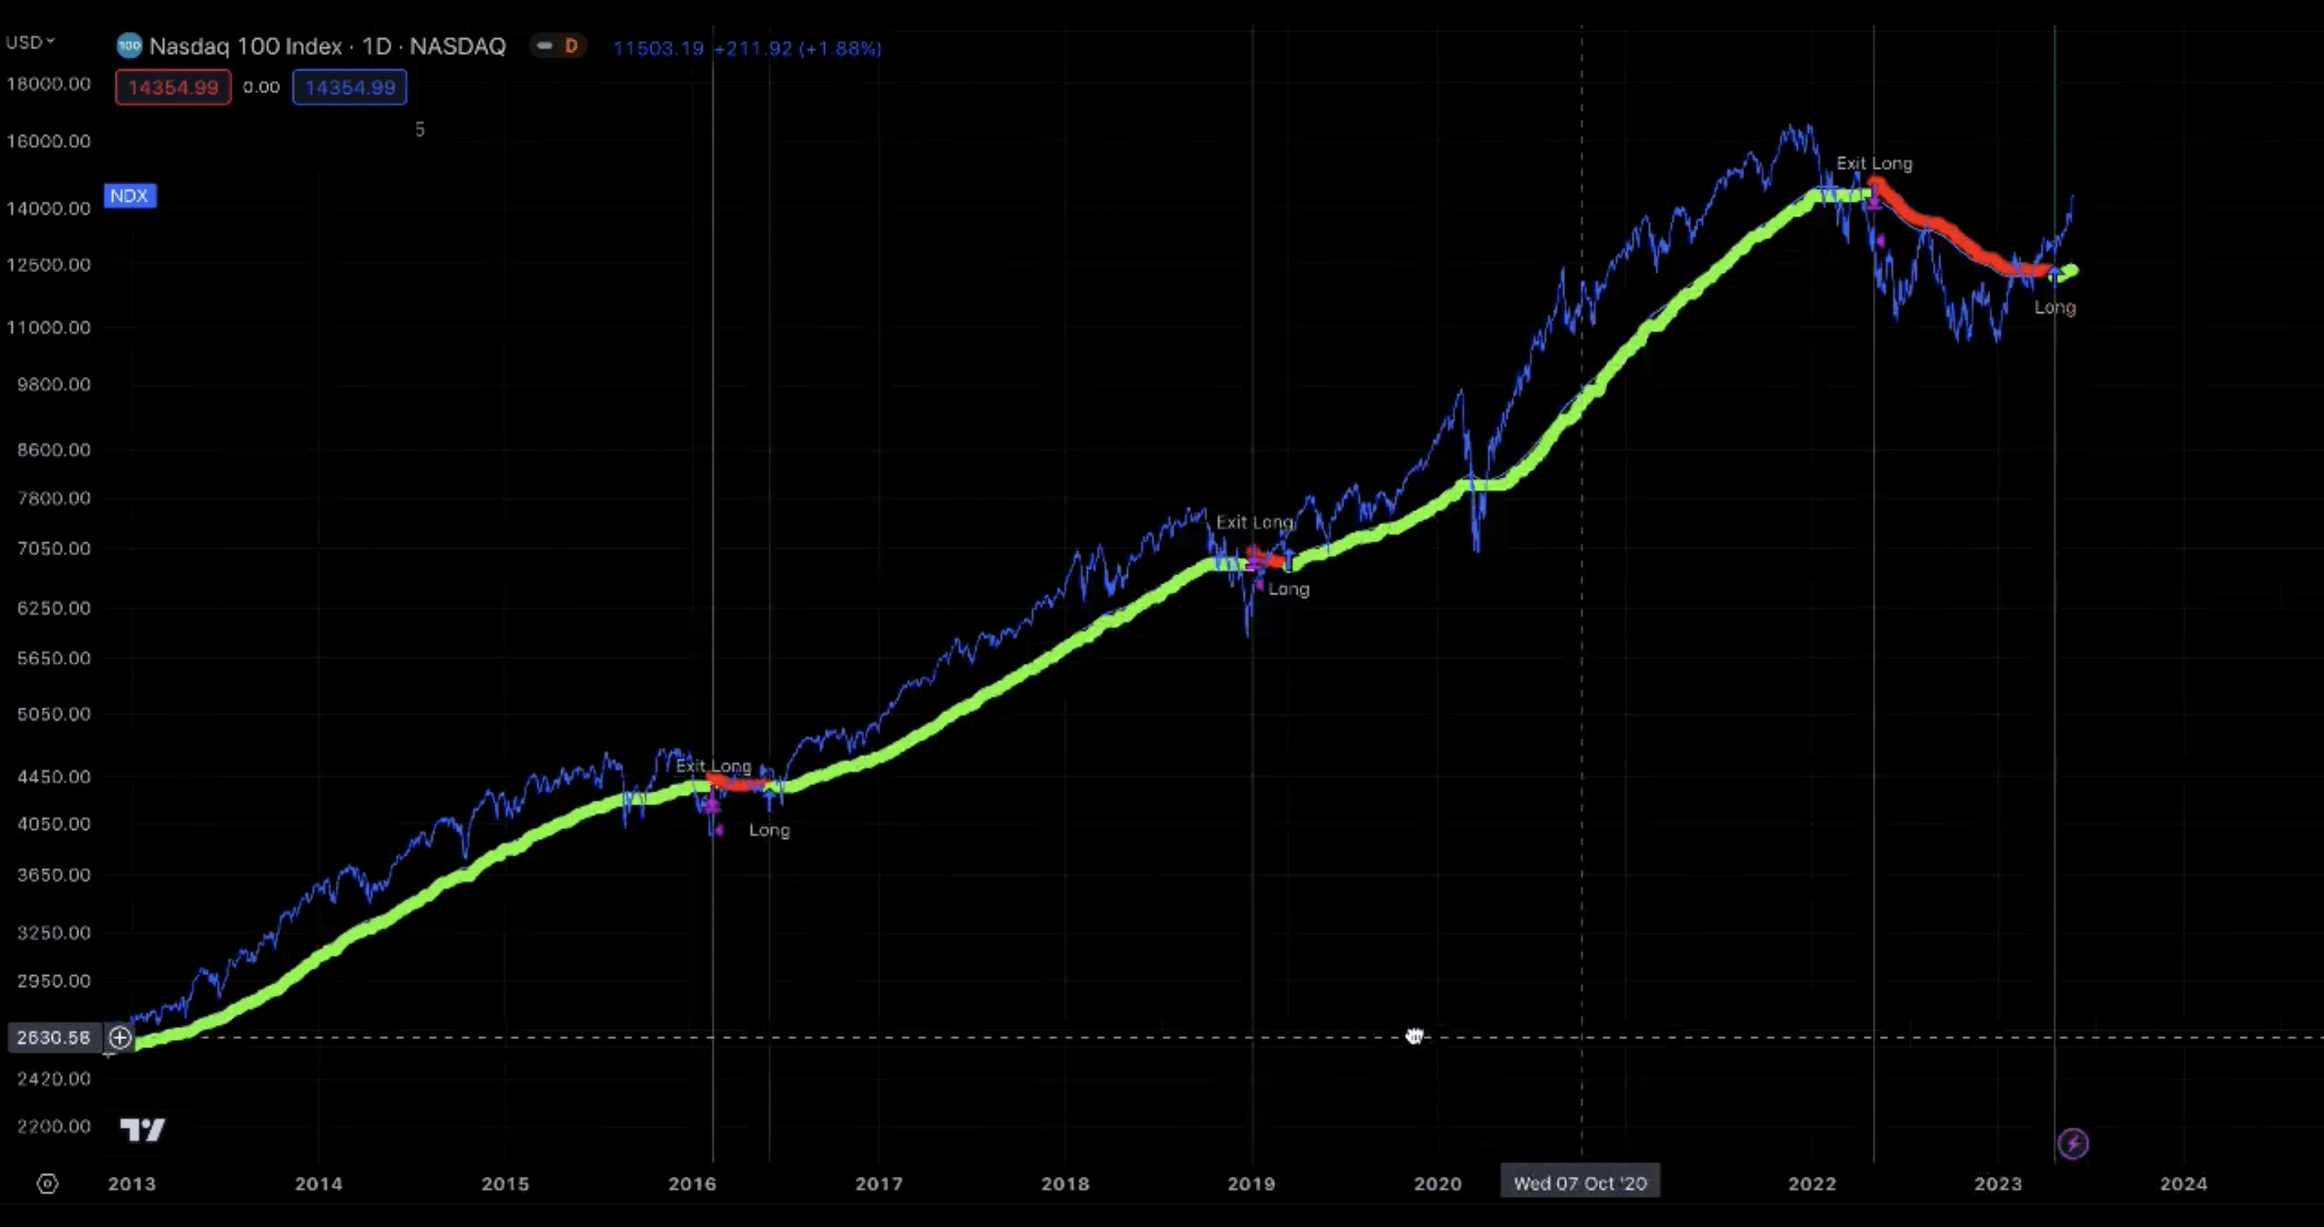Viewport: 2324px width, 1227px height.
Task: Expand the collapsed indicators count '5'
Action: [419, 130]
